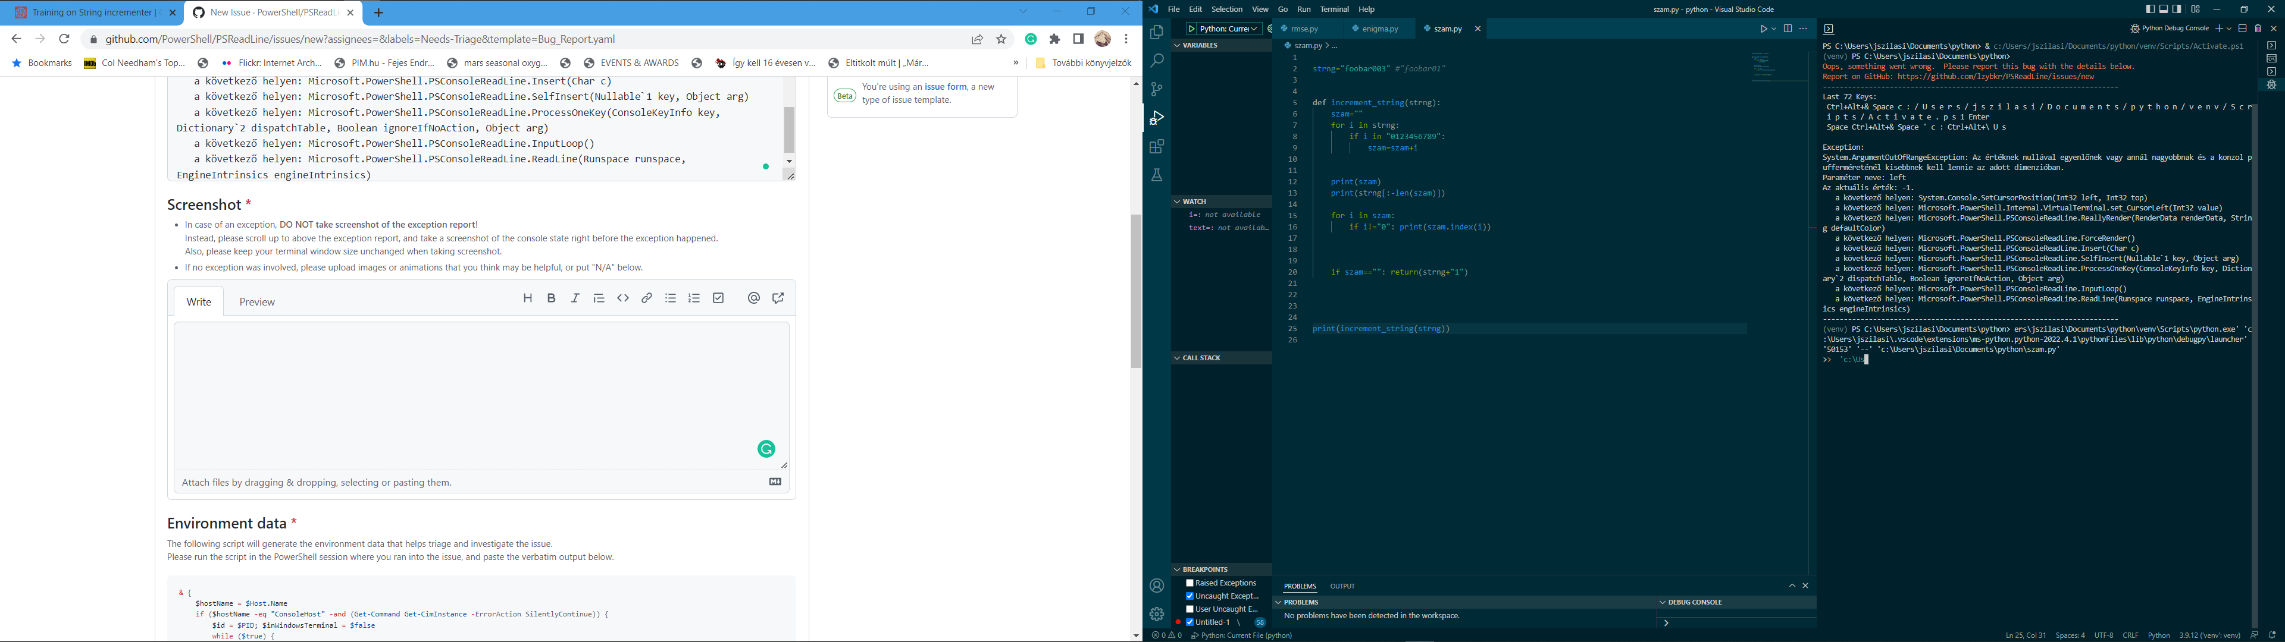This screenshot has height=642, width=2285.
Task: Toggle bottom panel layout icon
Action: click(2164, 10)
